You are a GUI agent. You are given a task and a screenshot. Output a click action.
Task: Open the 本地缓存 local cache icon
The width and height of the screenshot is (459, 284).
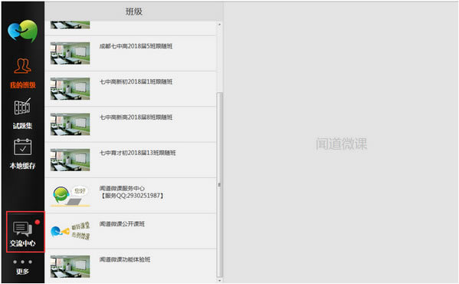[x=22, y=154]
